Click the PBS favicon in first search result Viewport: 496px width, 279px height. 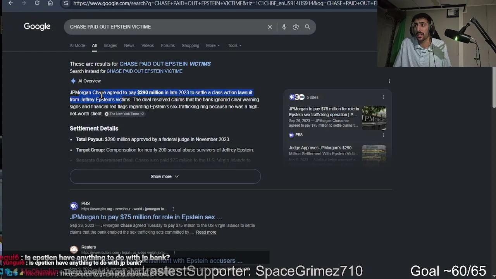(74, 206)
